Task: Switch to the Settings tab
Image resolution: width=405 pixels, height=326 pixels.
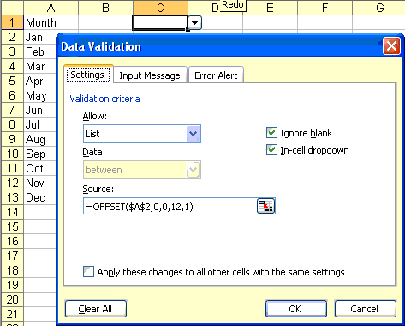Action: pyautogui.click(x=88, y=75)
